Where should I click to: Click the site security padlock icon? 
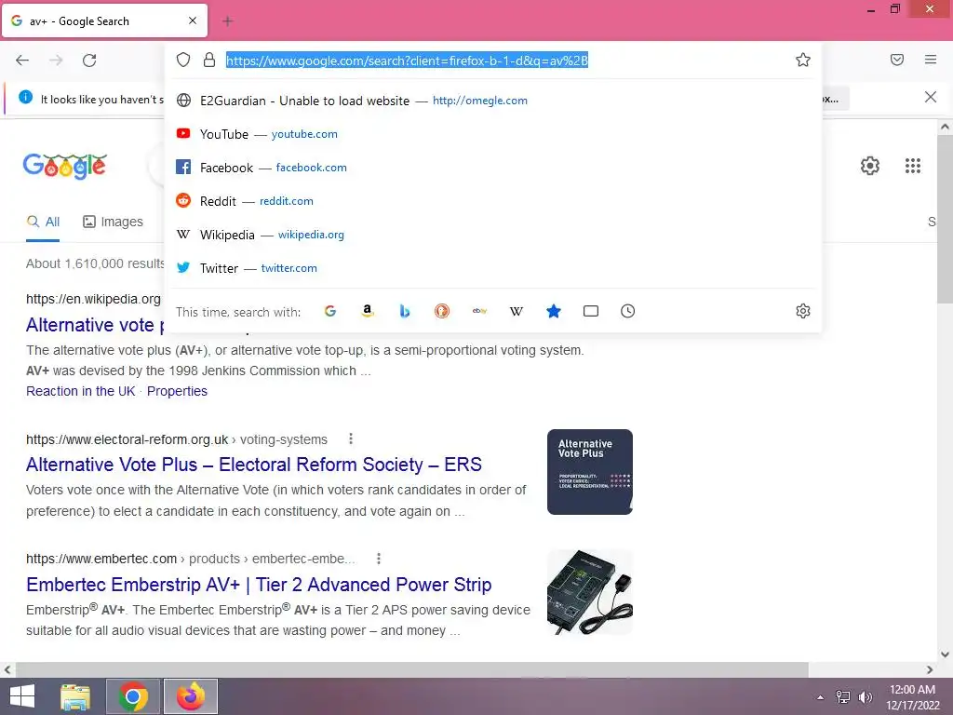pyautogui.click(x=209, y=60)
